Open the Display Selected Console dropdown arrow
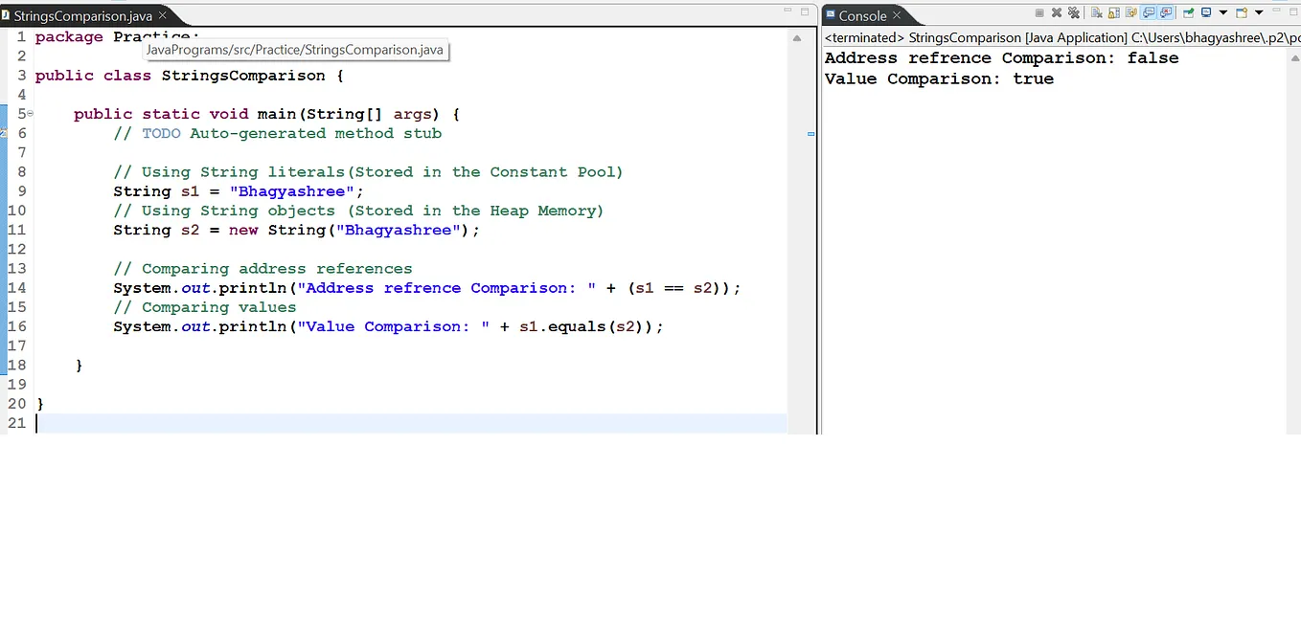The width and height of the screenshot is (1301, 624). coord(1223,12)
